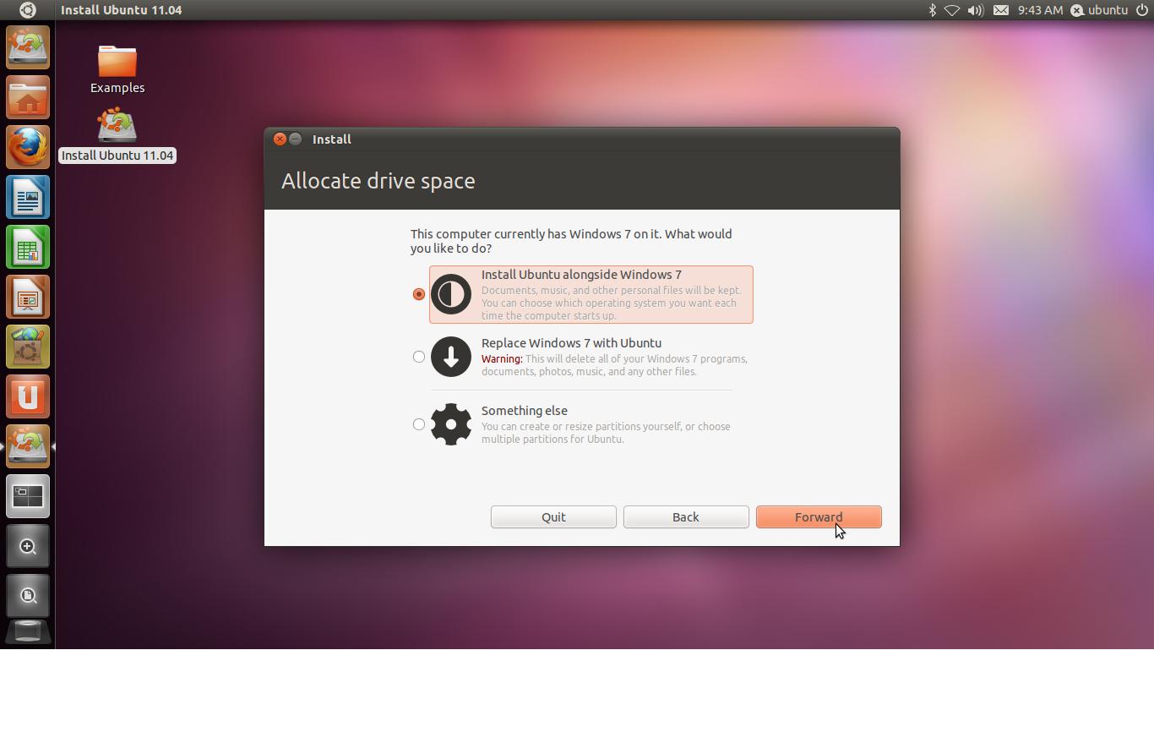Click the down-arrow Replace Windows icon
Viewport: 1154px width, 743px height.
[x=451, y=357]
